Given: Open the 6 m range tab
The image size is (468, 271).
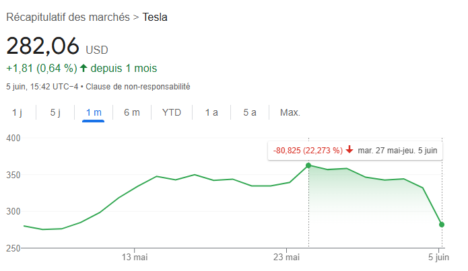Looking at the screenshot, I should pyautogui.click(x=131, y=112).
